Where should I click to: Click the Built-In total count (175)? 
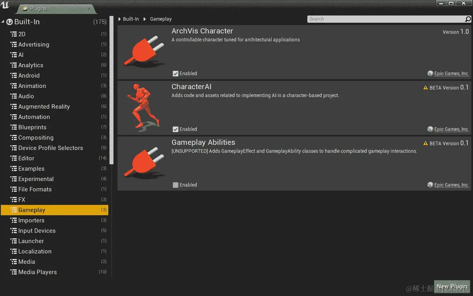click(100, 22)
